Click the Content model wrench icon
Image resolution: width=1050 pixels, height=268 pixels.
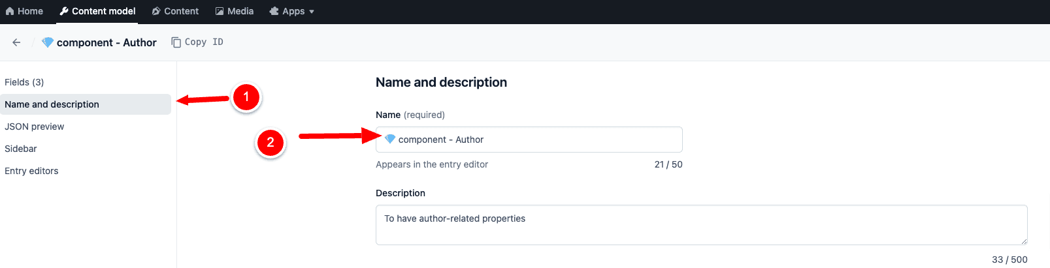point(64,11)
